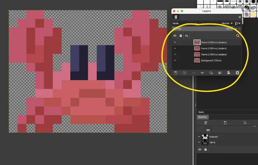Toggle visibility of the Background layer
Image resolution: width=258 pixels, height=165 pixels.
click(175, 60)
